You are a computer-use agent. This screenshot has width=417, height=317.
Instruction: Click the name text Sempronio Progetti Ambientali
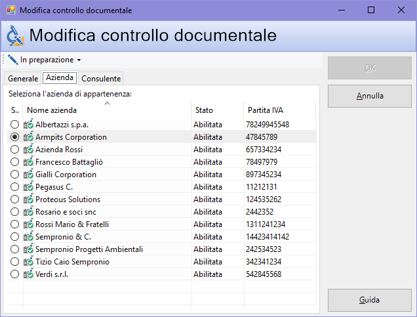pyautogui.click(x=89, y=249)
